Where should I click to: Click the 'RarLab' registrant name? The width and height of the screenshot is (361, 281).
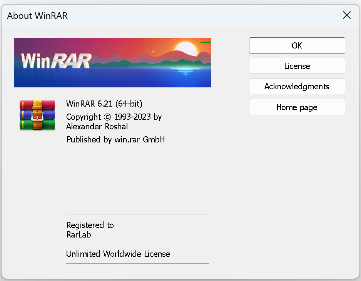point(79,235)
